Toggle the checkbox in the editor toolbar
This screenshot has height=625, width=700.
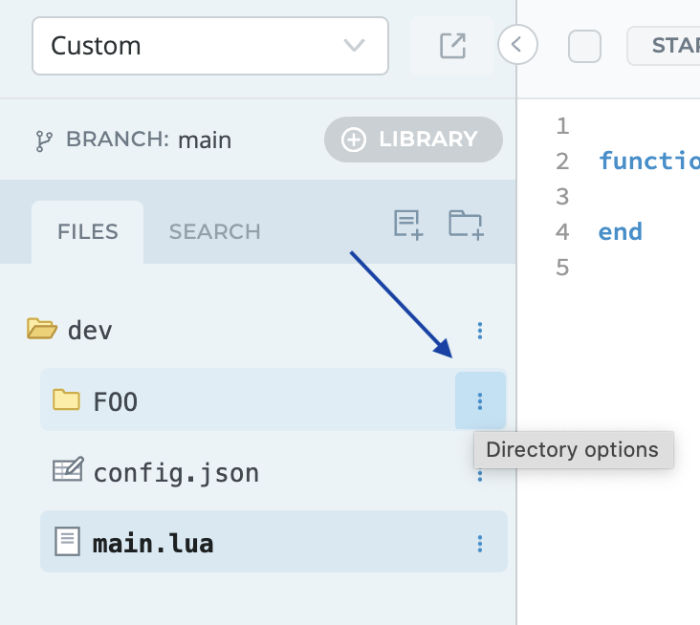[584, 45]
